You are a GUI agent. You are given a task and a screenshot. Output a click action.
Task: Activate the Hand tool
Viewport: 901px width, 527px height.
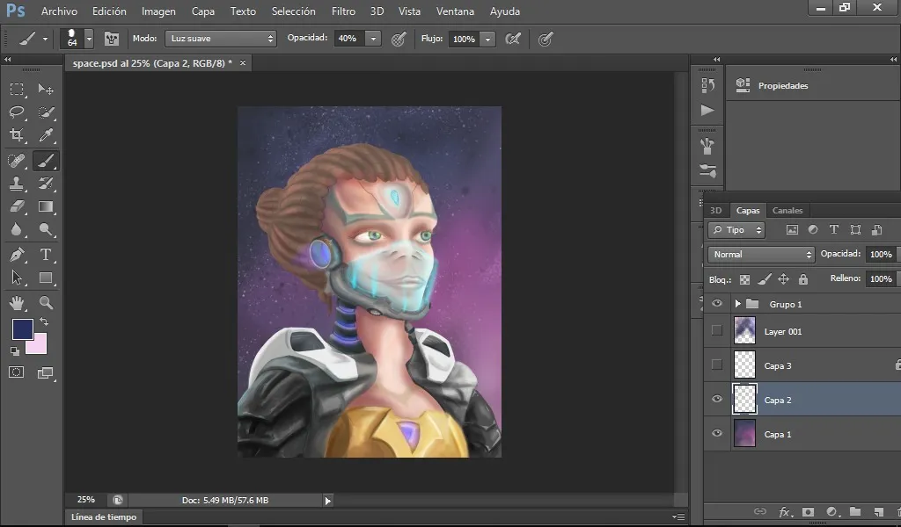pyautogui.click(x=17, y=303)
